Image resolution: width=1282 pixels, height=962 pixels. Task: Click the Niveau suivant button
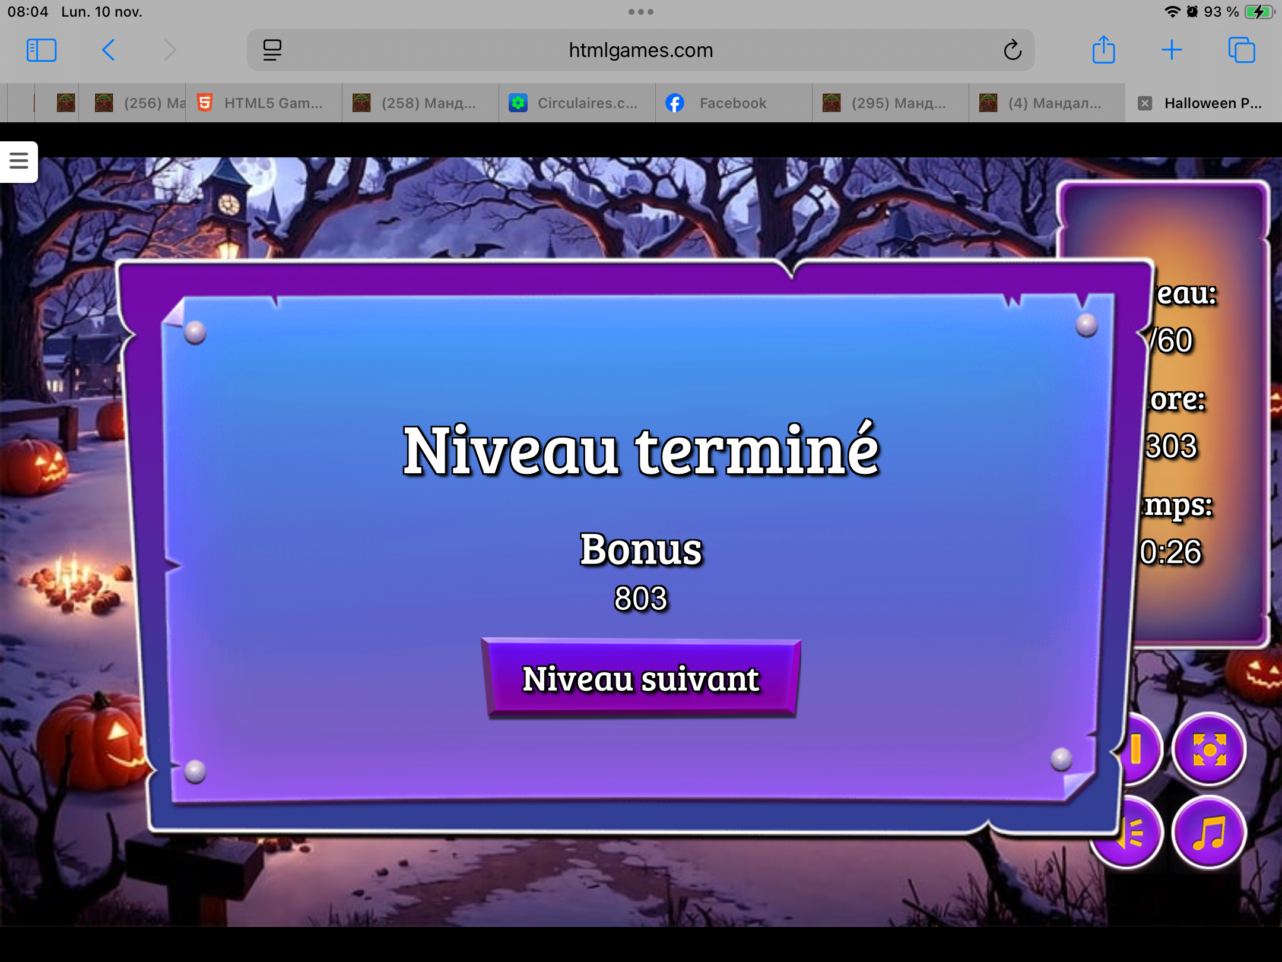click(640, 679)
